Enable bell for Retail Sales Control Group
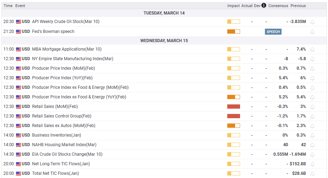The image size is (328, 178). pyautogui.click(x=312, y=116)
